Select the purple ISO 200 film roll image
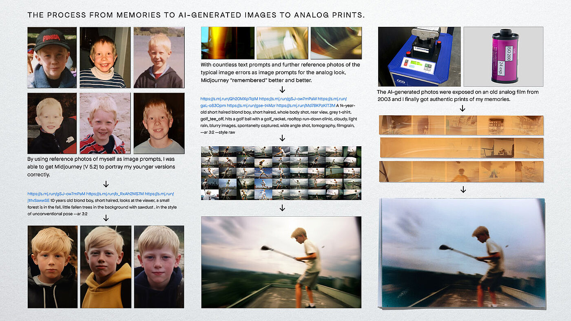The height and width of the screenshot is (321, 571). click(503, 57)
